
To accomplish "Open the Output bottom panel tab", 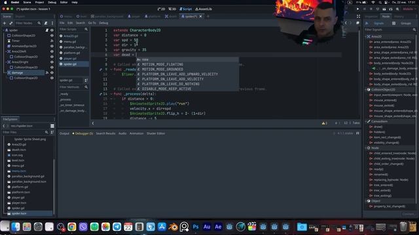I will pos(64,133).
